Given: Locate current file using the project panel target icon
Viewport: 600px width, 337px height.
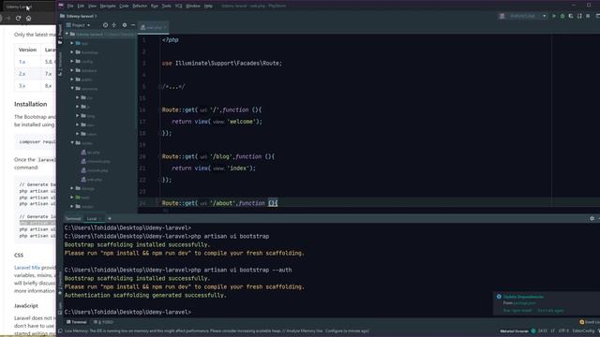Looking at the screenshot, I should click(105, 25).
